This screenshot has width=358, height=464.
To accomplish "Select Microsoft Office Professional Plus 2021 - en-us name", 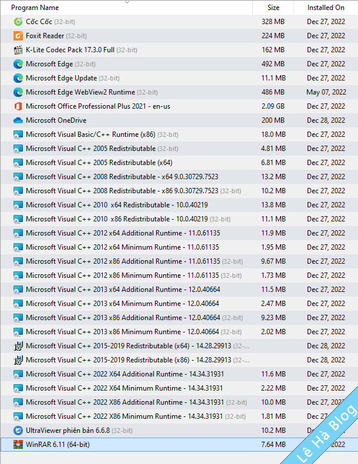I will (98, 106).
